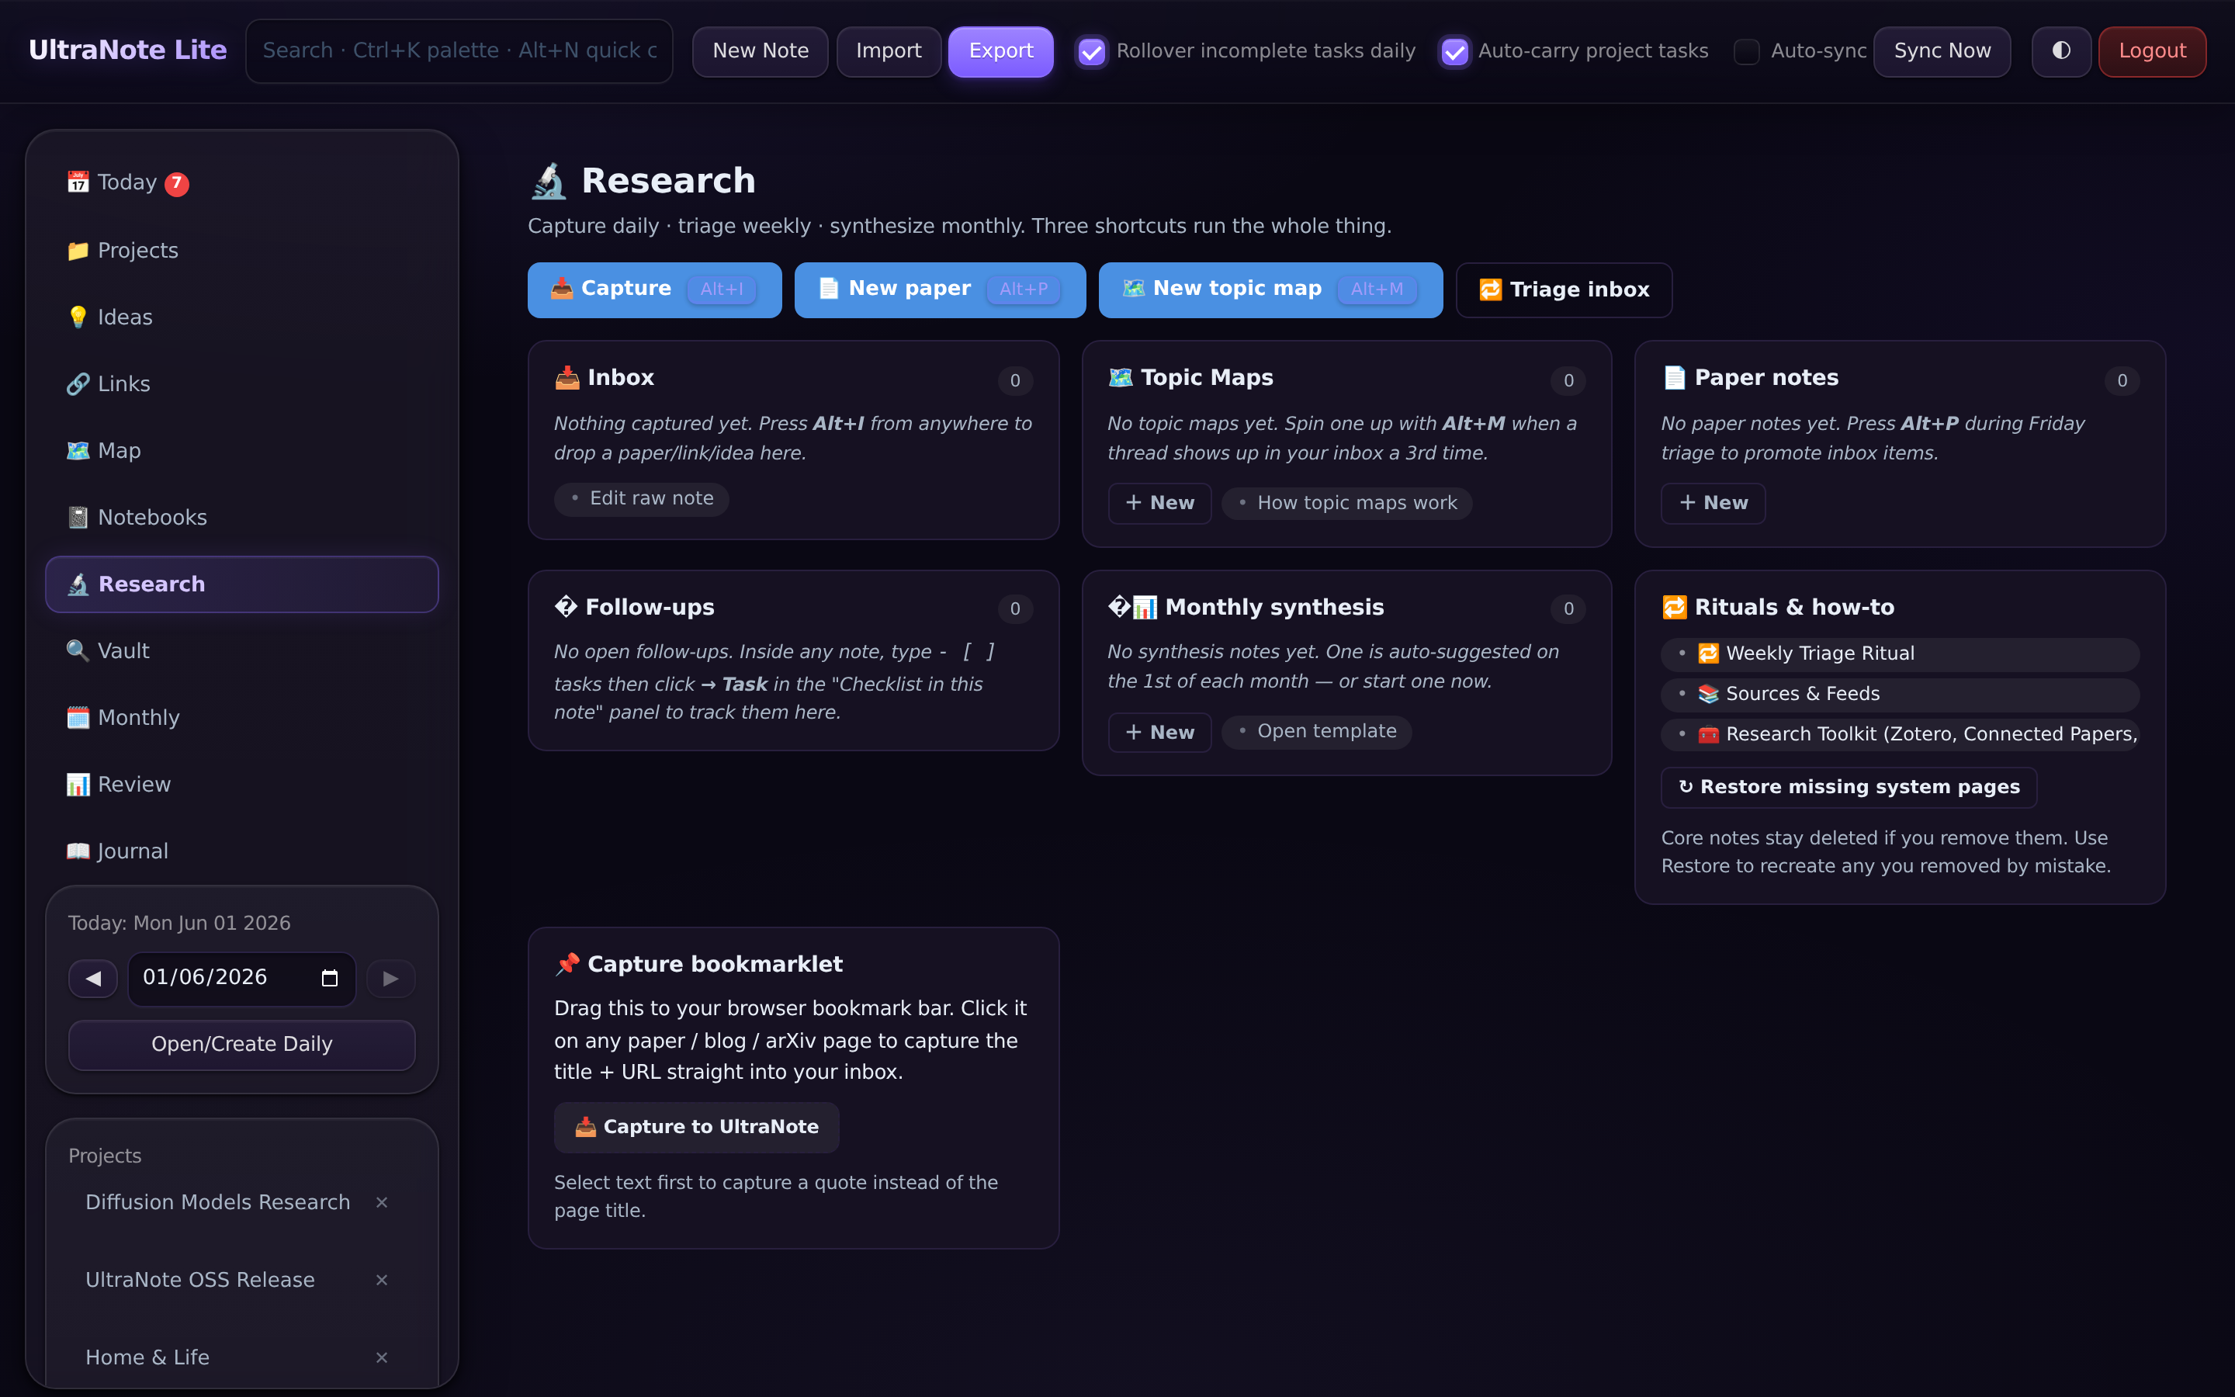
Task: Click the Inbox count badge
Action: pyautogui.click(x=1015, y=380)
